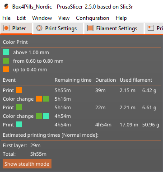Click the Printer Settings tab icon
The image size is (163, 172).
click(151, 28)
